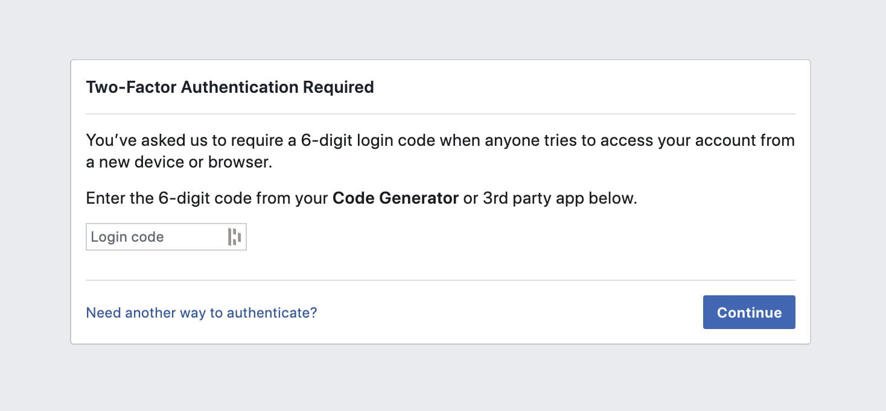Click the "Two-Factor Authentication Required" heading

click(x=230, y=87)
